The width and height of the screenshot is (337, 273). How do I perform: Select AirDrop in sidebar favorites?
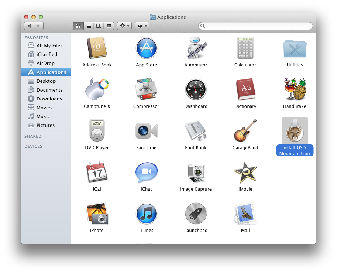[x=45, y=63]
